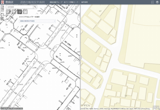160x110 pixels.
Task: Open the print widget
Action: click(x=25, y=12)
